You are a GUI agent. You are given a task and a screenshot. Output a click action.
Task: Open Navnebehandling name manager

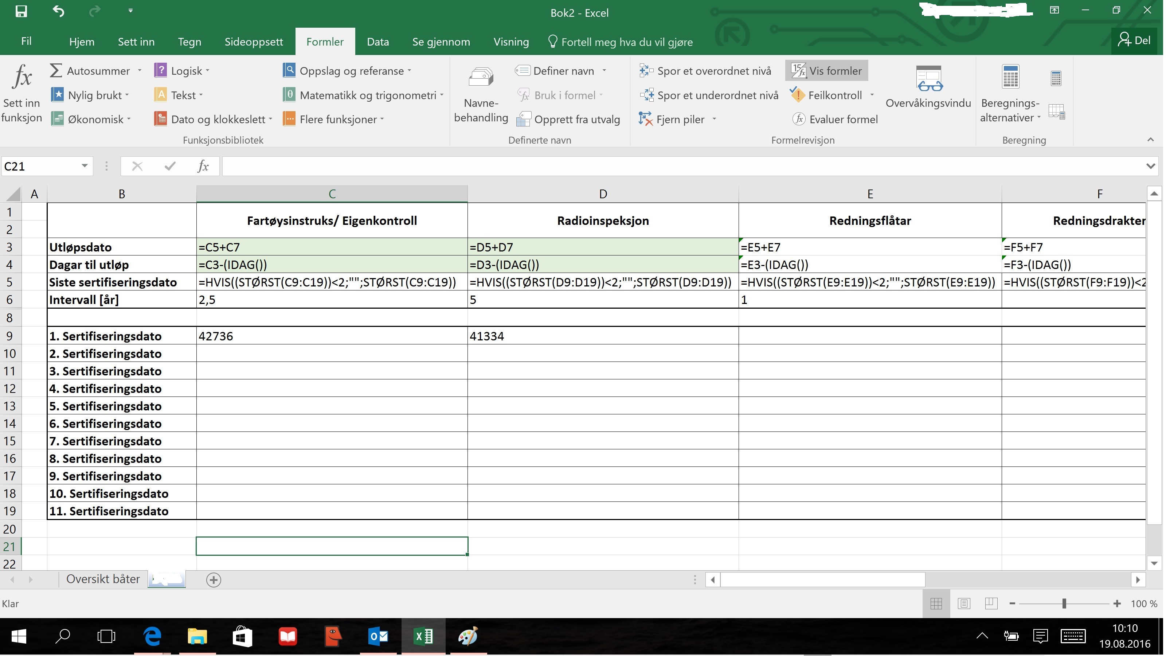point(481,94)
